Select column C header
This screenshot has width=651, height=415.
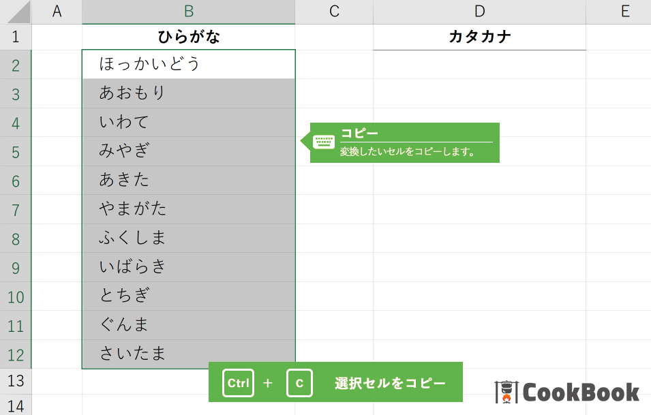(x=334, y=12)
